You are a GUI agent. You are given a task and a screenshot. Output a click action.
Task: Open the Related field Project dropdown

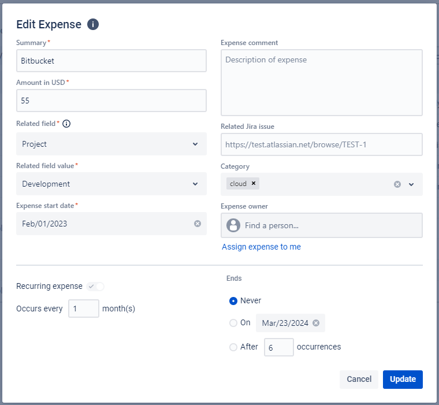111,144
